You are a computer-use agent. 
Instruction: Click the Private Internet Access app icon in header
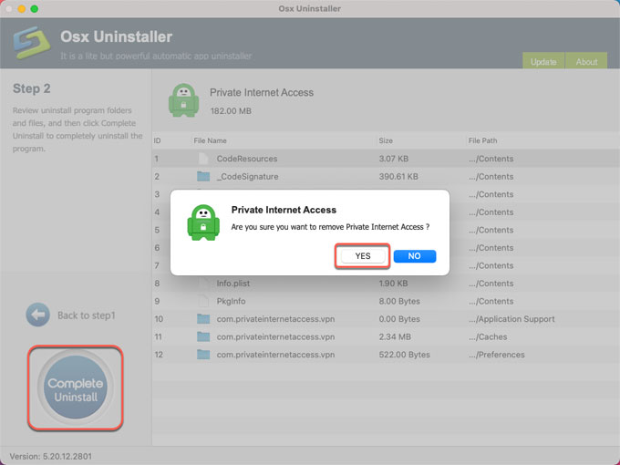point(184,100)
